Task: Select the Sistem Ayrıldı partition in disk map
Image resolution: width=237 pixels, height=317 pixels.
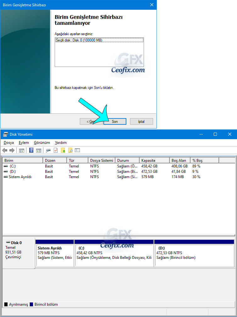Action: tap(55, 253)
